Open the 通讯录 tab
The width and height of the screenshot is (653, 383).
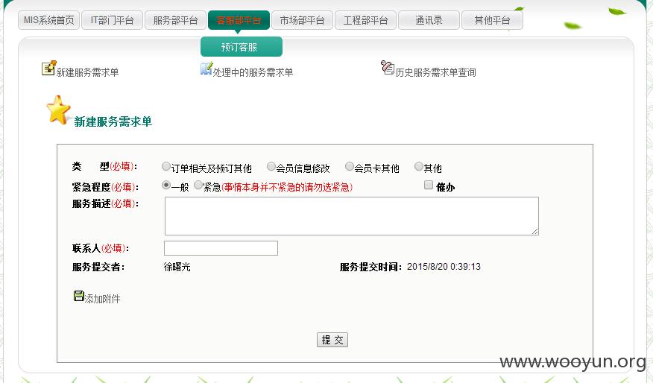429,20
